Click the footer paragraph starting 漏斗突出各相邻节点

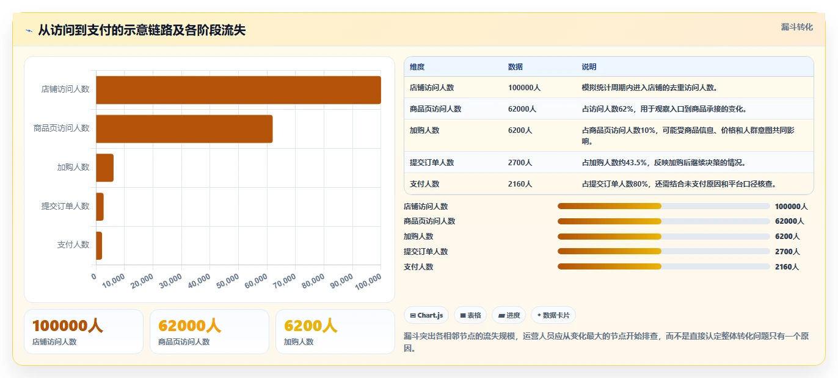(606, 342)
